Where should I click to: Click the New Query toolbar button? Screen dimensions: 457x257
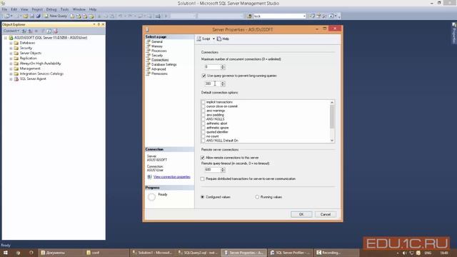tap(56, 16)
